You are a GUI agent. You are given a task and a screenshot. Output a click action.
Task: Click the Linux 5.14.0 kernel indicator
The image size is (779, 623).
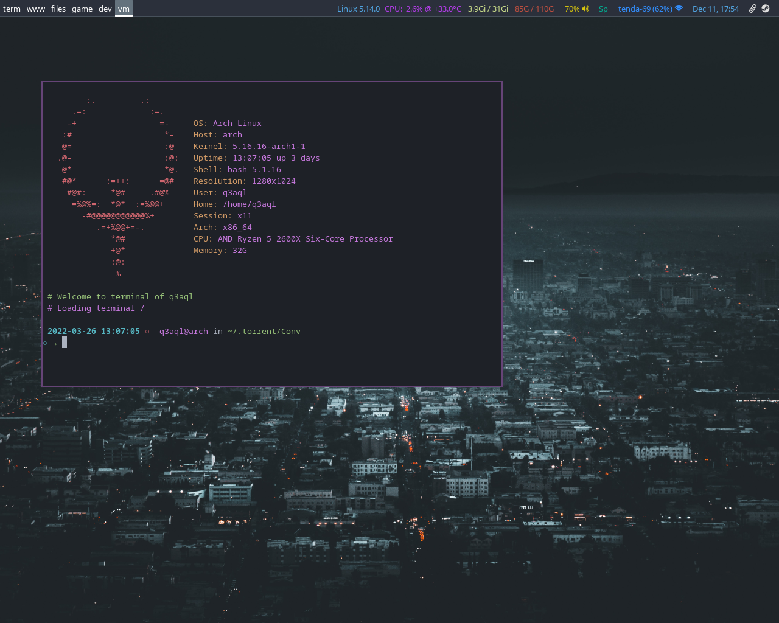point(358,9)
